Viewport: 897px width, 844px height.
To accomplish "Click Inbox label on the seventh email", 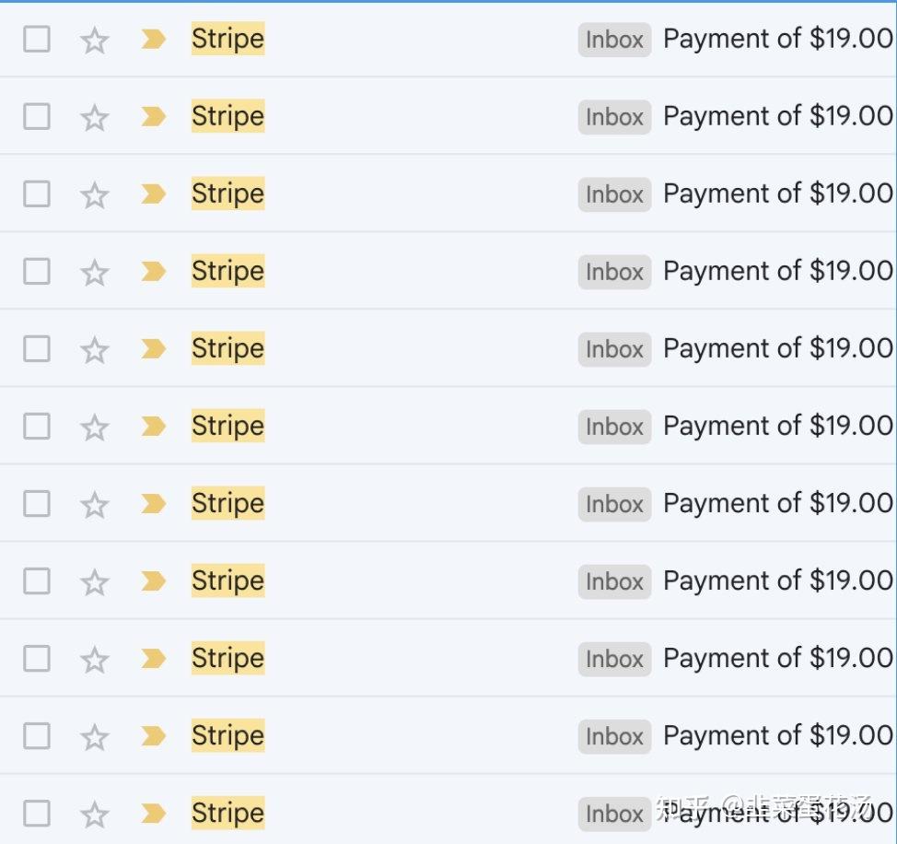I will [614, 504].
